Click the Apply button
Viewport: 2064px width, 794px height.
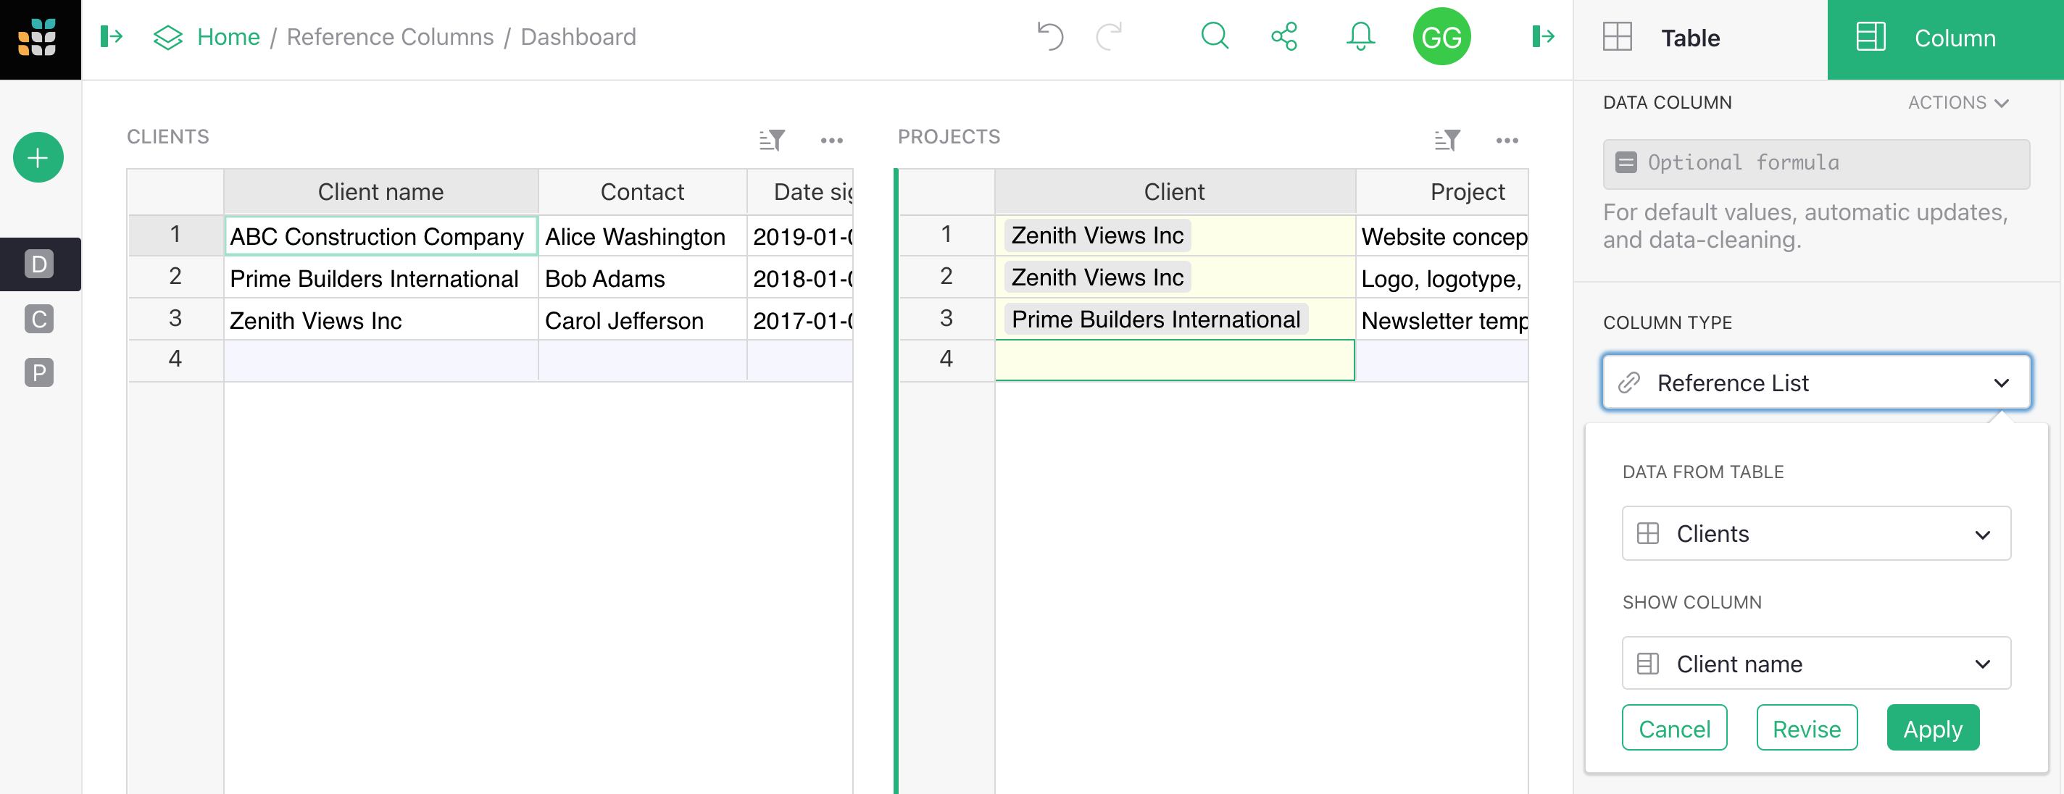[1931, 728]
